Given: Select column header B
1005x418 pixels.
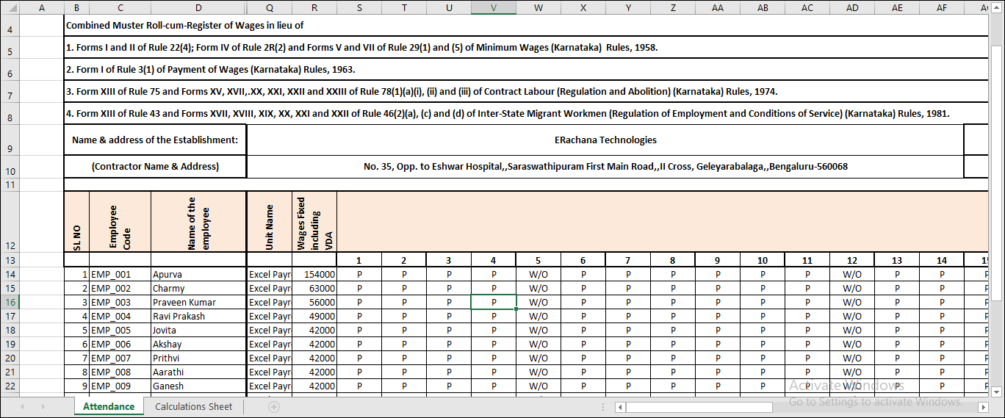Looking at the screenshot, I should coord(76,7).
